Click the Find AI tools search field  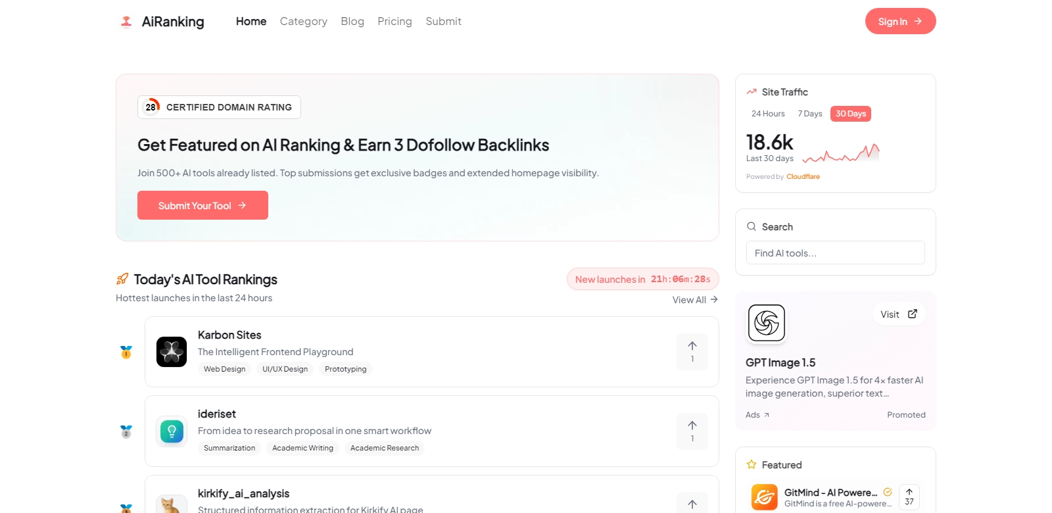[835, 253]
